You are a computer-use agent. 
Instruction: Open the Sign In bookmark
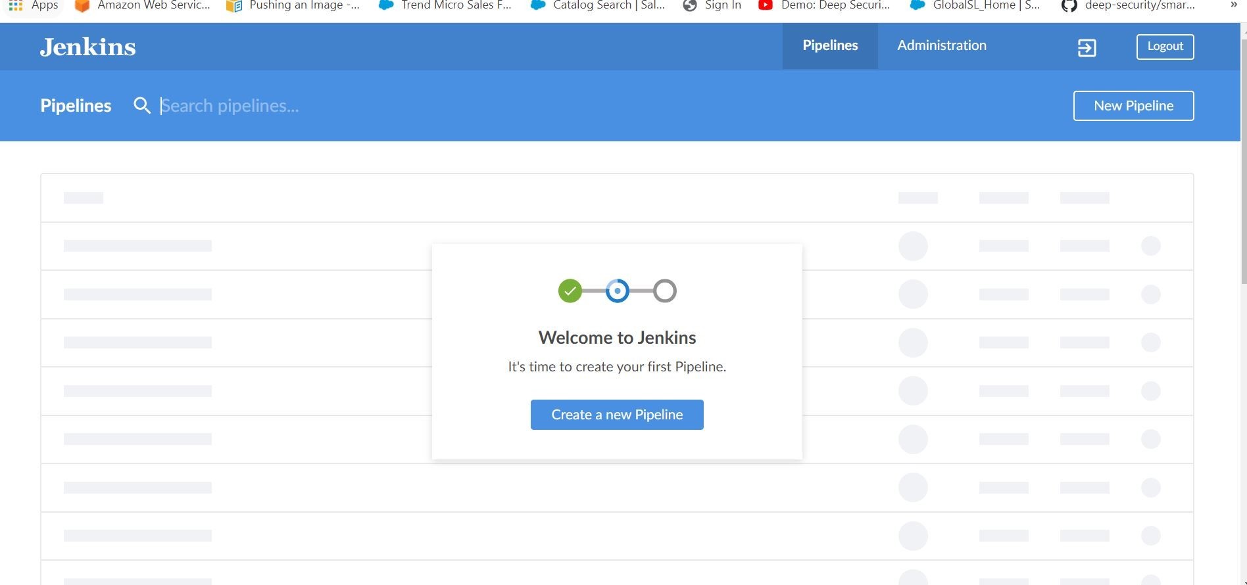point(712,5)
